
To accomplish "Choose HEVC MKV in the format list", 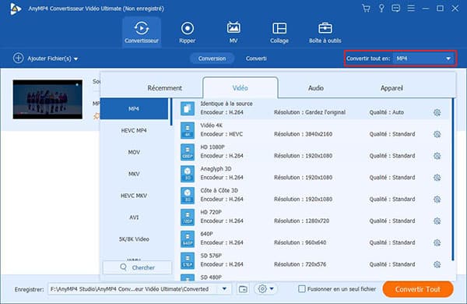I will pos(134,196).
